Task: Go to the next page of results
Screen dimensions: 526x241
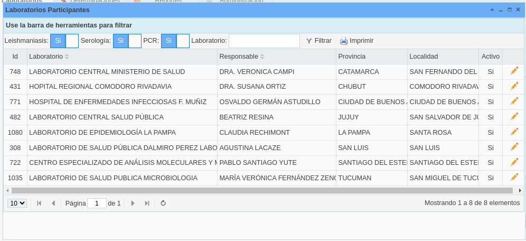Action: (x=133, y=203)
